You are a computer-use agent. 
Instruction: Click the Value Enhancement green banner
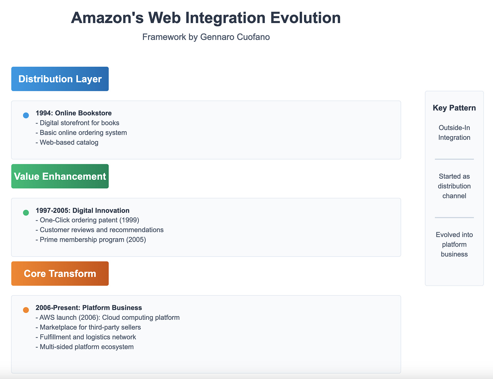(60, 176)
